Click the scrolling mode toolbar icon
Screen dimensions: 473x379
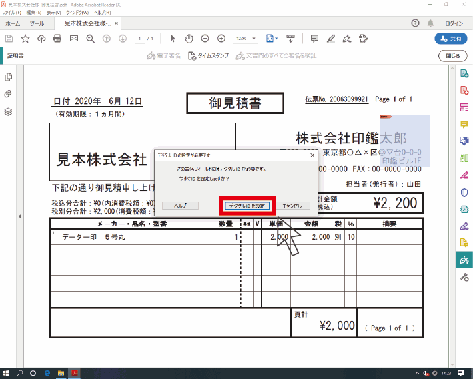(290, 39)
